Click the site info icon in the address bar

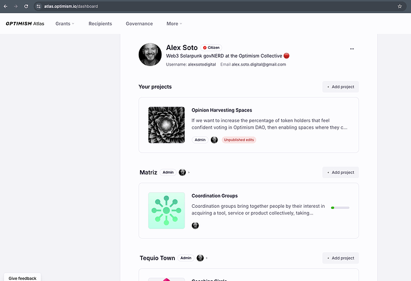tap(38, 6)
